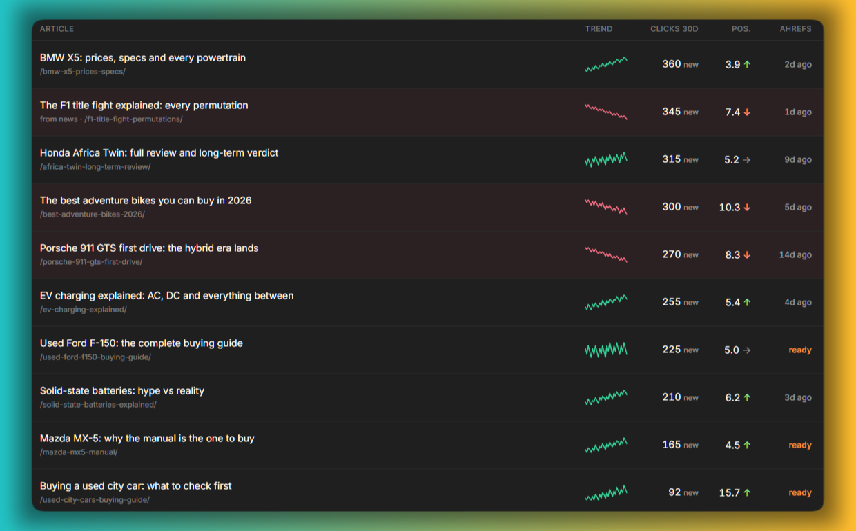Click the 9d ago Ahrefs timestamp
The width and height of the screenshot is (856, 531).
798,159
